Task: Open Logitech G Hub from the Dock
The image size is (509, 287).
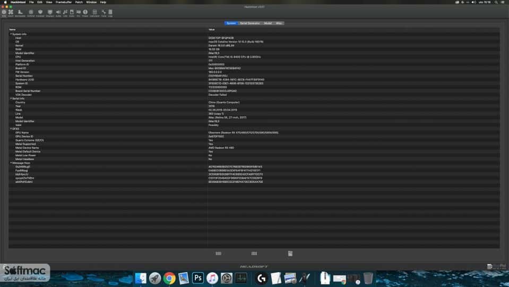Action: (261, 278)
